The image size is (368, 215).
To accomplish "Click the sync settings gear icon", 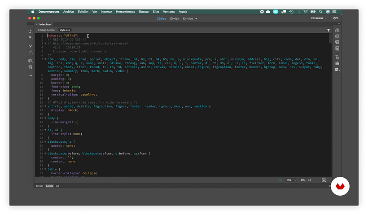I will [x=336, y=18].
